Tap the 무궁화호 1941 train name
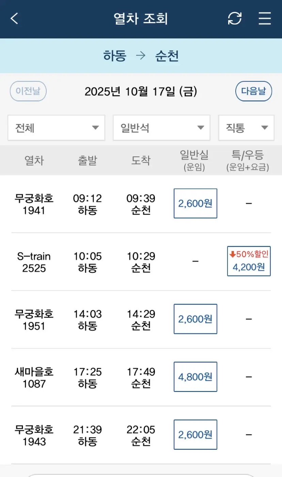This screenshot has height=477, width=282. coord(34,204)
